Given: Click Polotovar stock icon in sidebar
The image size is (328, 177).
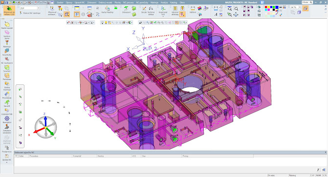Looking at the screenshot, I should pyautogui.click(x=7, y=77).
